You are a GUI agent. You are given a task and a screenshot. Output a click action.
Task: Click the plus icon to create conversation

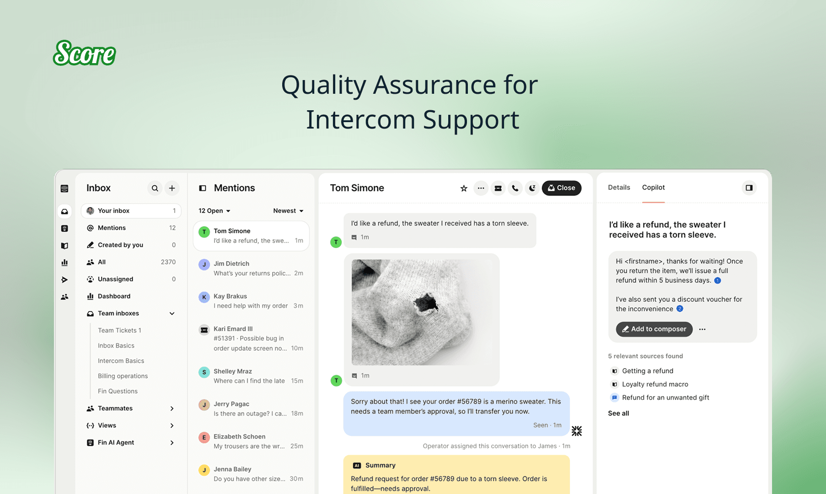172,188
